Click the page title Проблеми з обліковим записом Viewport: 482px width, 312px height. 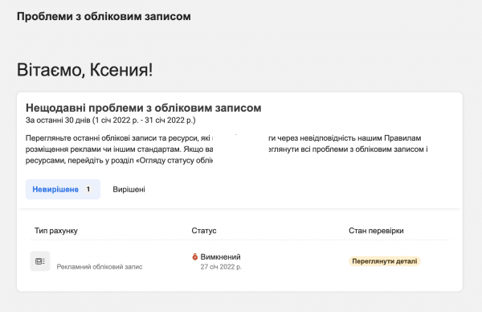(x=104, y=16)
